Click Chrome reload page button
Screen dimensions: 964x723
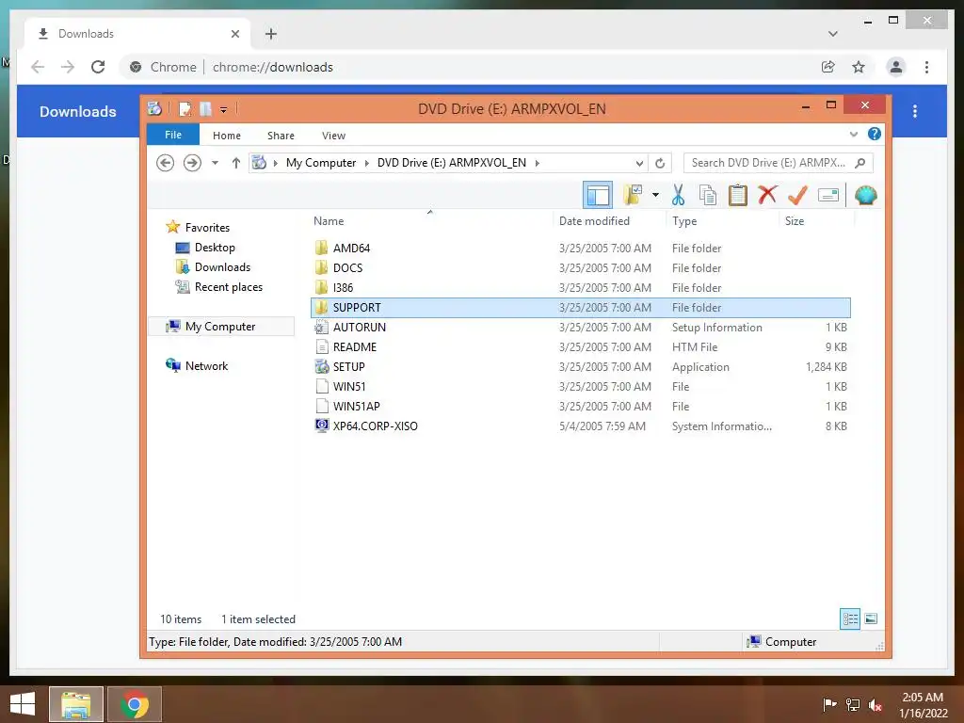point(98,67)
